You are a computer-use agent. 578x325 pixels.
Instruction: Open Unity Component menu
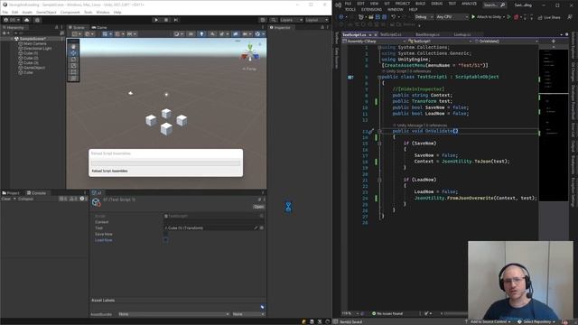click(70, 12)
